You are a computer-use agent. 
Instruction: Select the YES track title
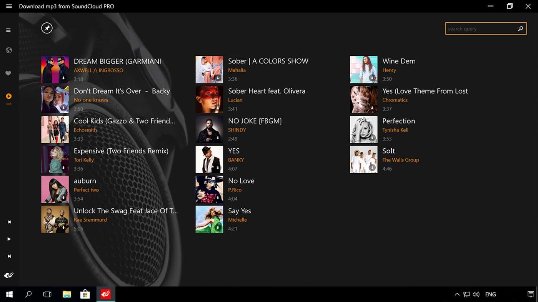(x=234, y=151)
